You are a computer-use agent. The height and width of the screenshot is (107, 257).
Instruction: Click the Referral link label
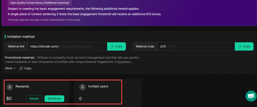click(16, 47)
